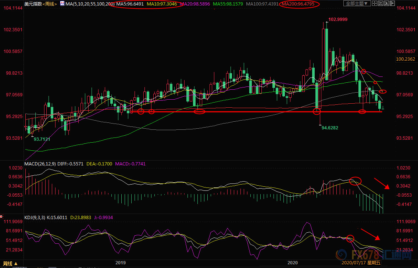Viewport: 418px width, 268px height.
Task: Click the MA(5,10,20,55,100,200) indicator label
Action: [x=88, y=4]
